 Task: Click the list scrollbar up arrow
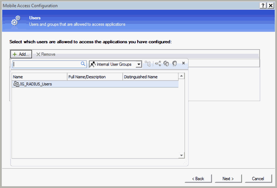[181, 76]
